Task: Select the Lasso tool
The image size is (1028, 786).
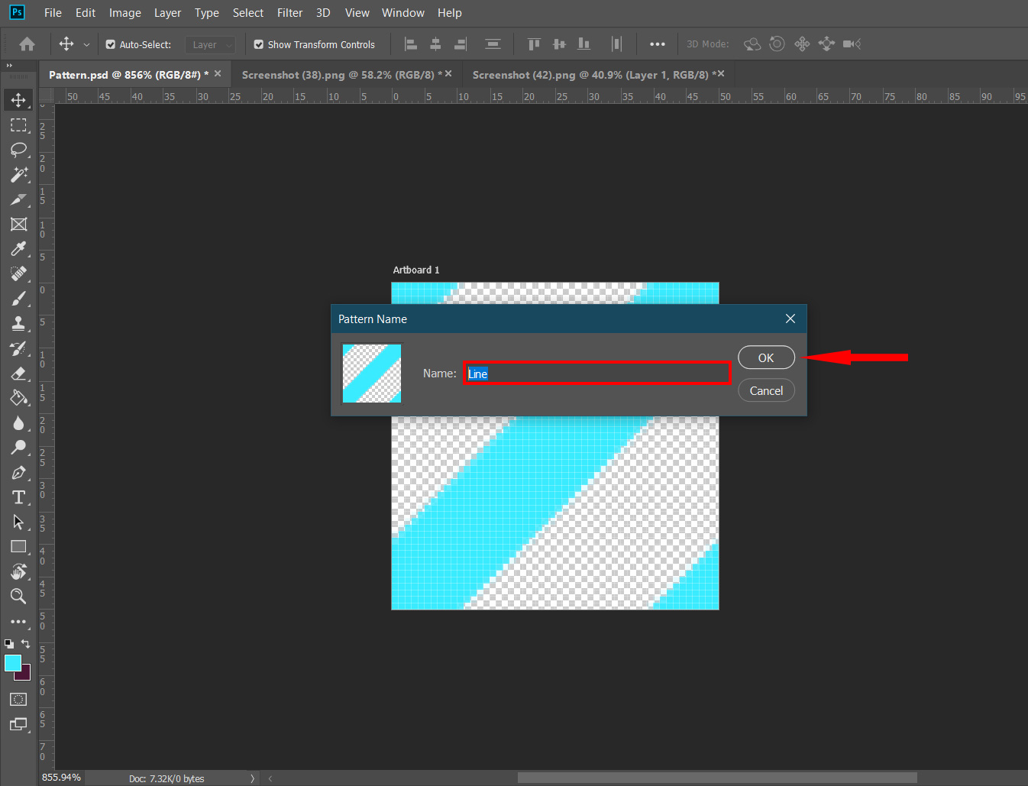Action: point(18,150)
